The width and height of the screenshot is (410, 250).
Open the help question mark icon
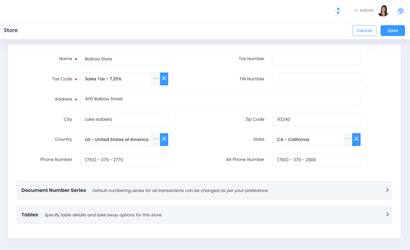click(400, 11)
